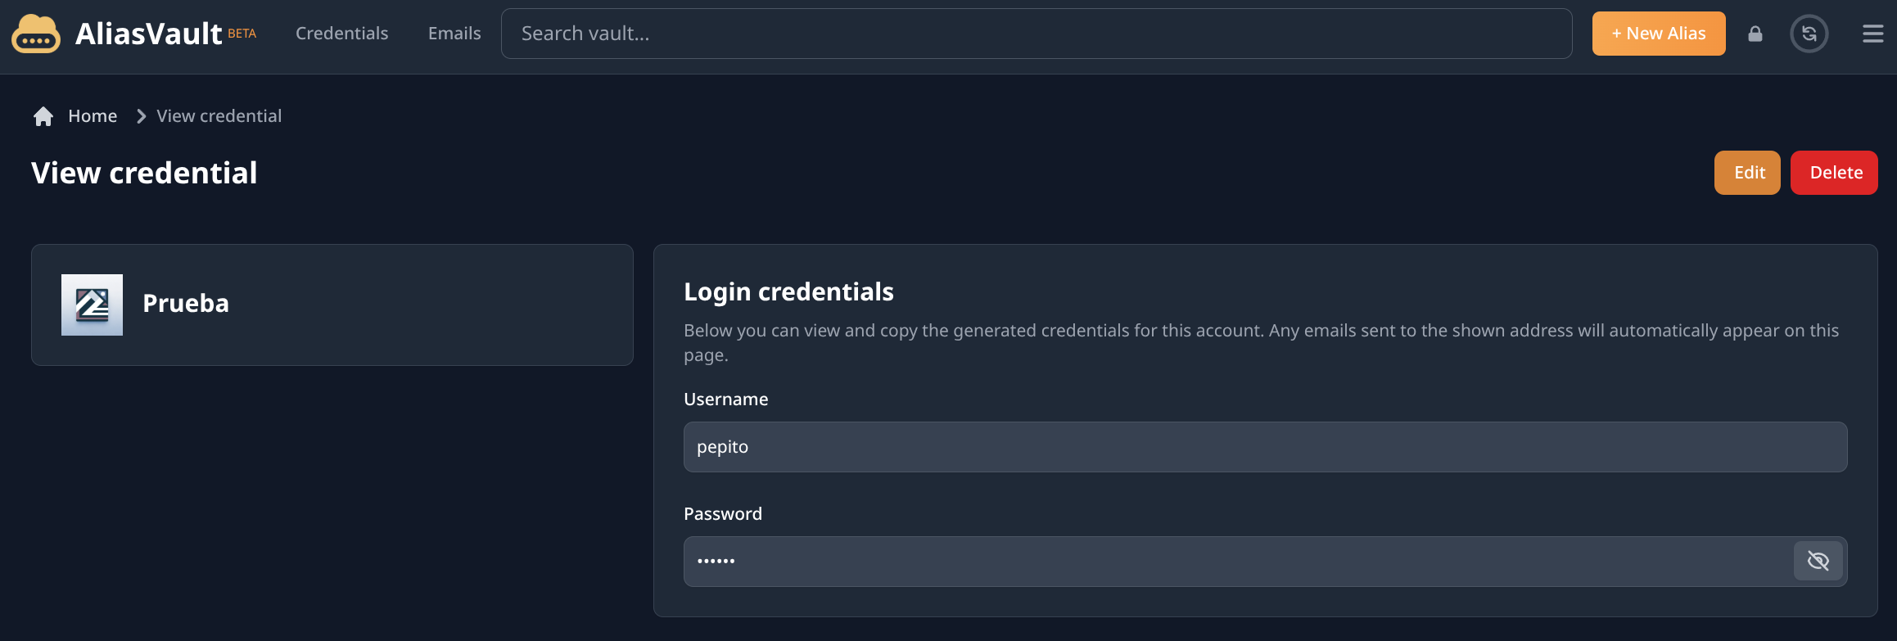
Task: Click the breadcrumb chevron separator
Action: click(141, 116)
